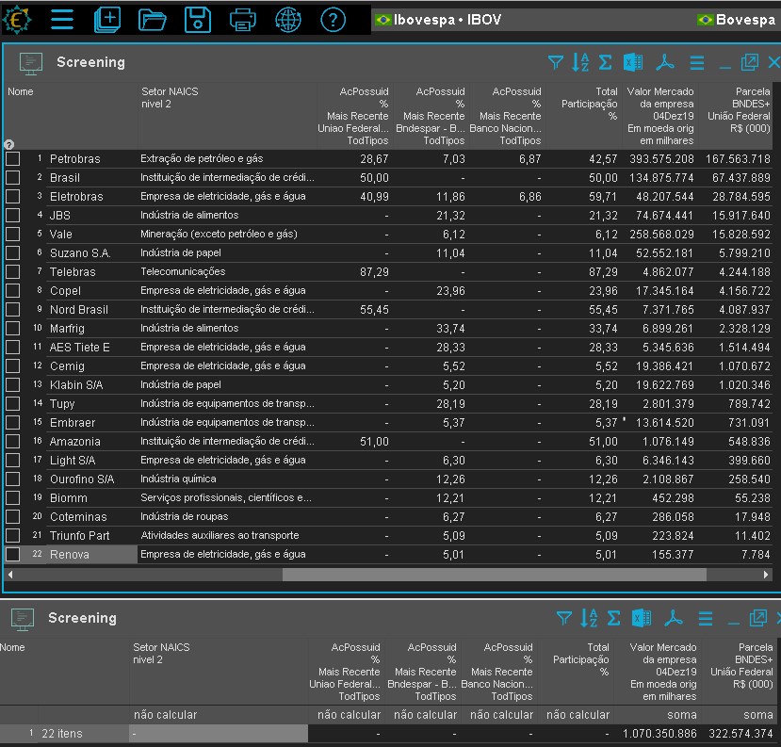781x747 pixels.
Task: Export the upper Screening panel to Excel
Action: pos(633,62)
